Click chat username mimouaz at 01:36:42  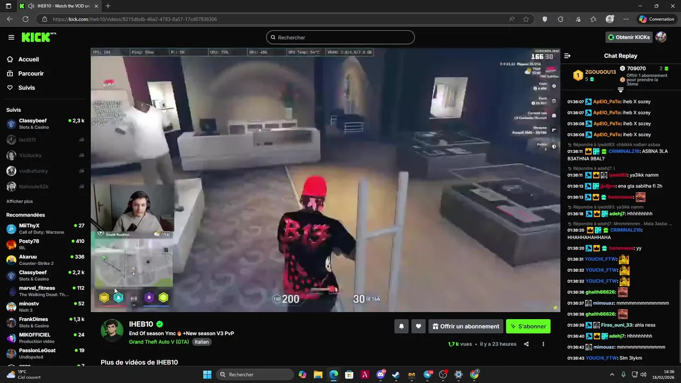603,347
